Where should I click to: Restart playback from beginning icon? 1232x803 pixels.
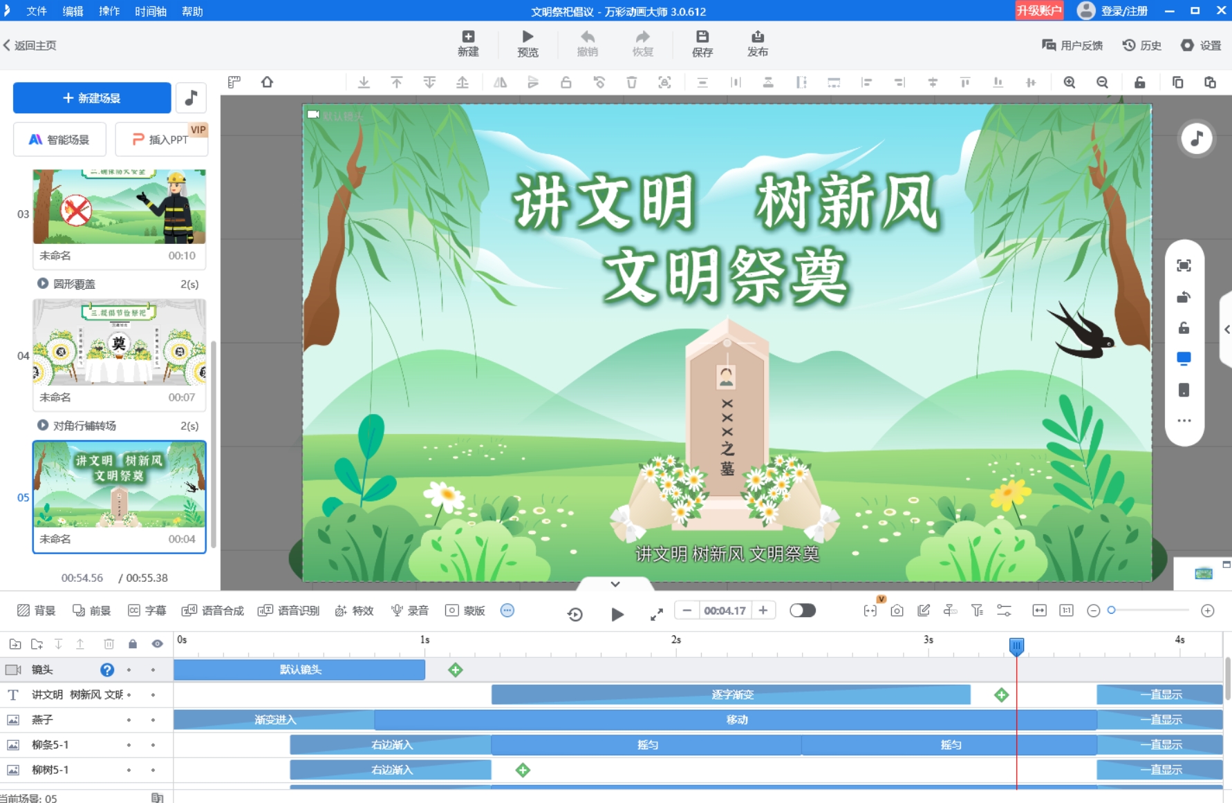[x=575, y=614]
